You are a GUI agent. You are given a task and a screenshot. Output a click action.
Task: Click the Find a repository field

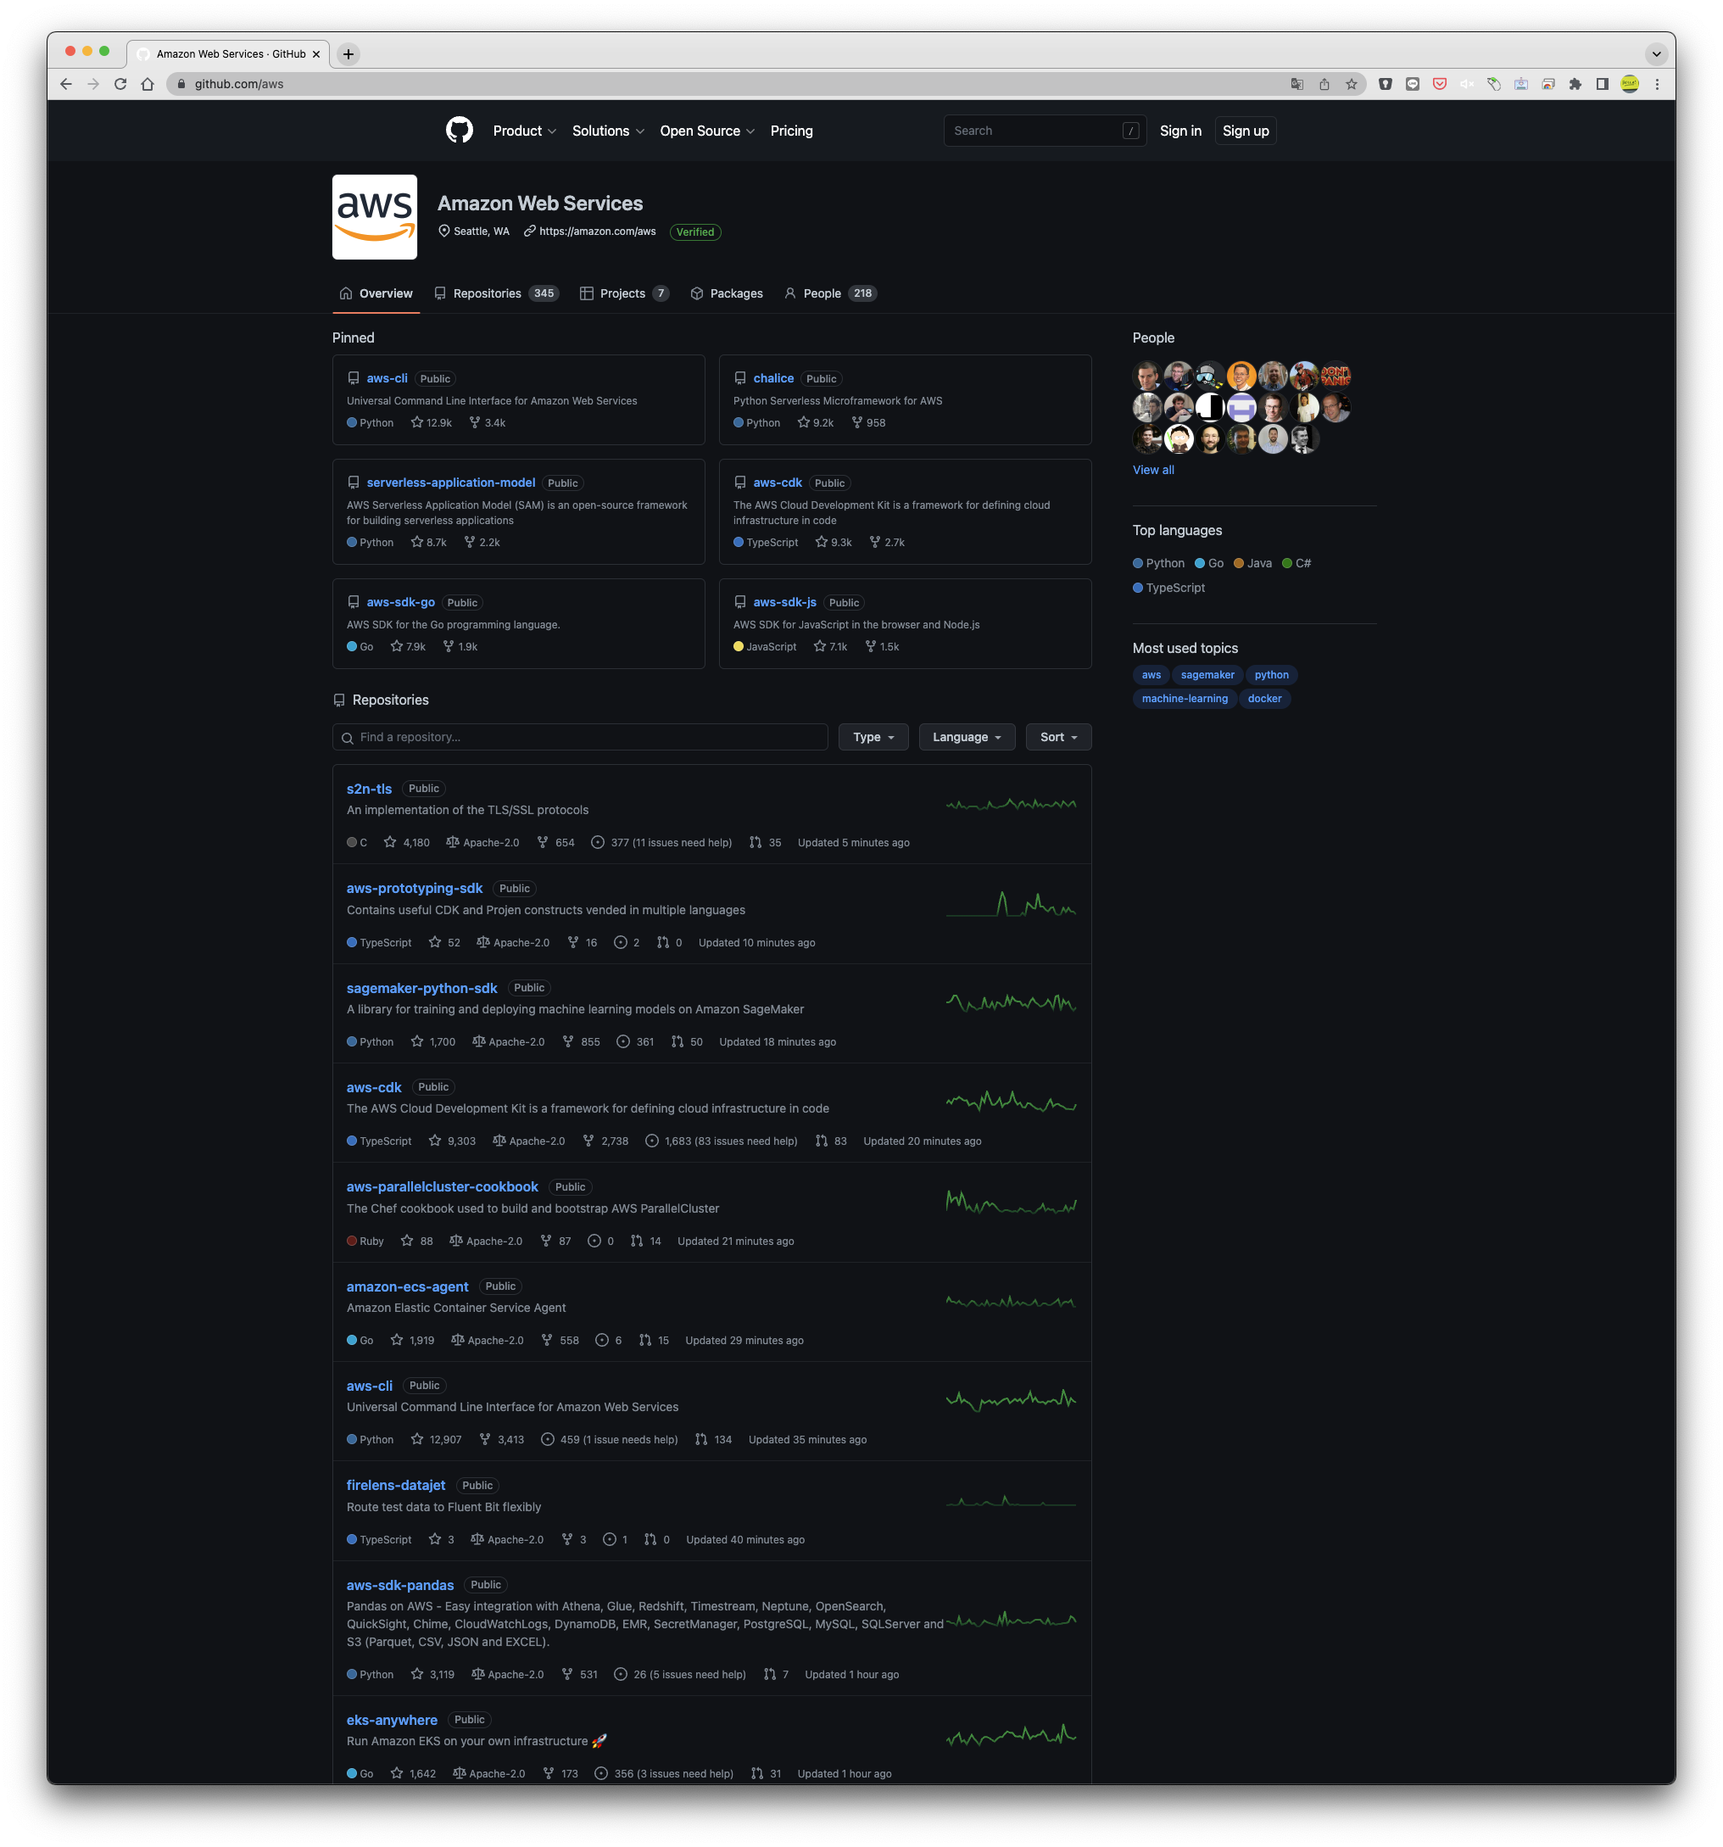[580, 737]
